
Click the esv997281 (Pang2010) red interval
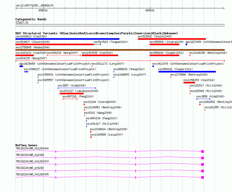[70, 99]
